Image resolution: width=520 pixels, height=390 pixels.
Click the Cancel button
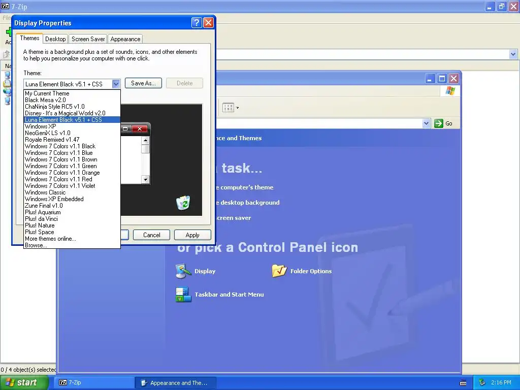[x=151, y=235]
